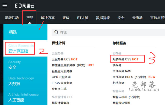Open 归档存储 link
This screenshot has height=105, width=165.
(118, 83)
